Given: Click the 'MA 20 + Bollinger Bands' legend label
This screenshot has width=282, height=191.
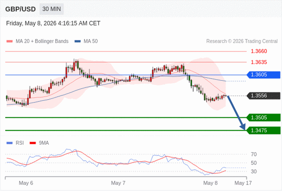Looking at the screenshot, I should pyautogui.click(x=42, y=41).
